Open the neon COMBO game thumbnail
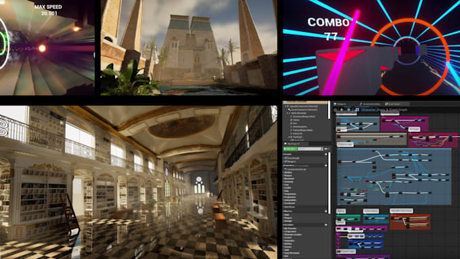The width and height of the screenshot is (460, 259). pyautogui.click(x=371, y=47)
